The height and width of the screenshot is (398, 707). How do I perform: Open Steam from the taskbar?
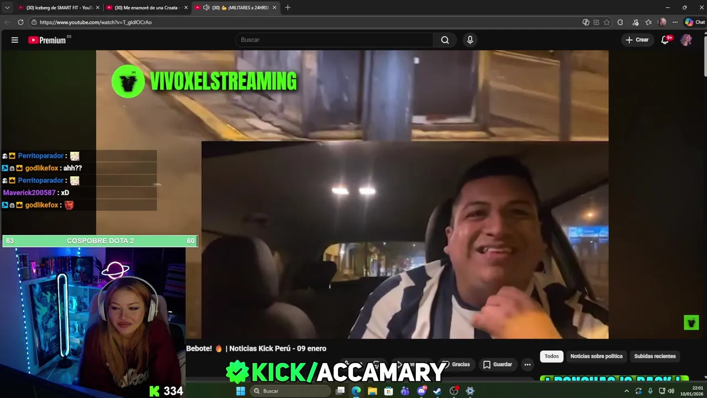437,391
